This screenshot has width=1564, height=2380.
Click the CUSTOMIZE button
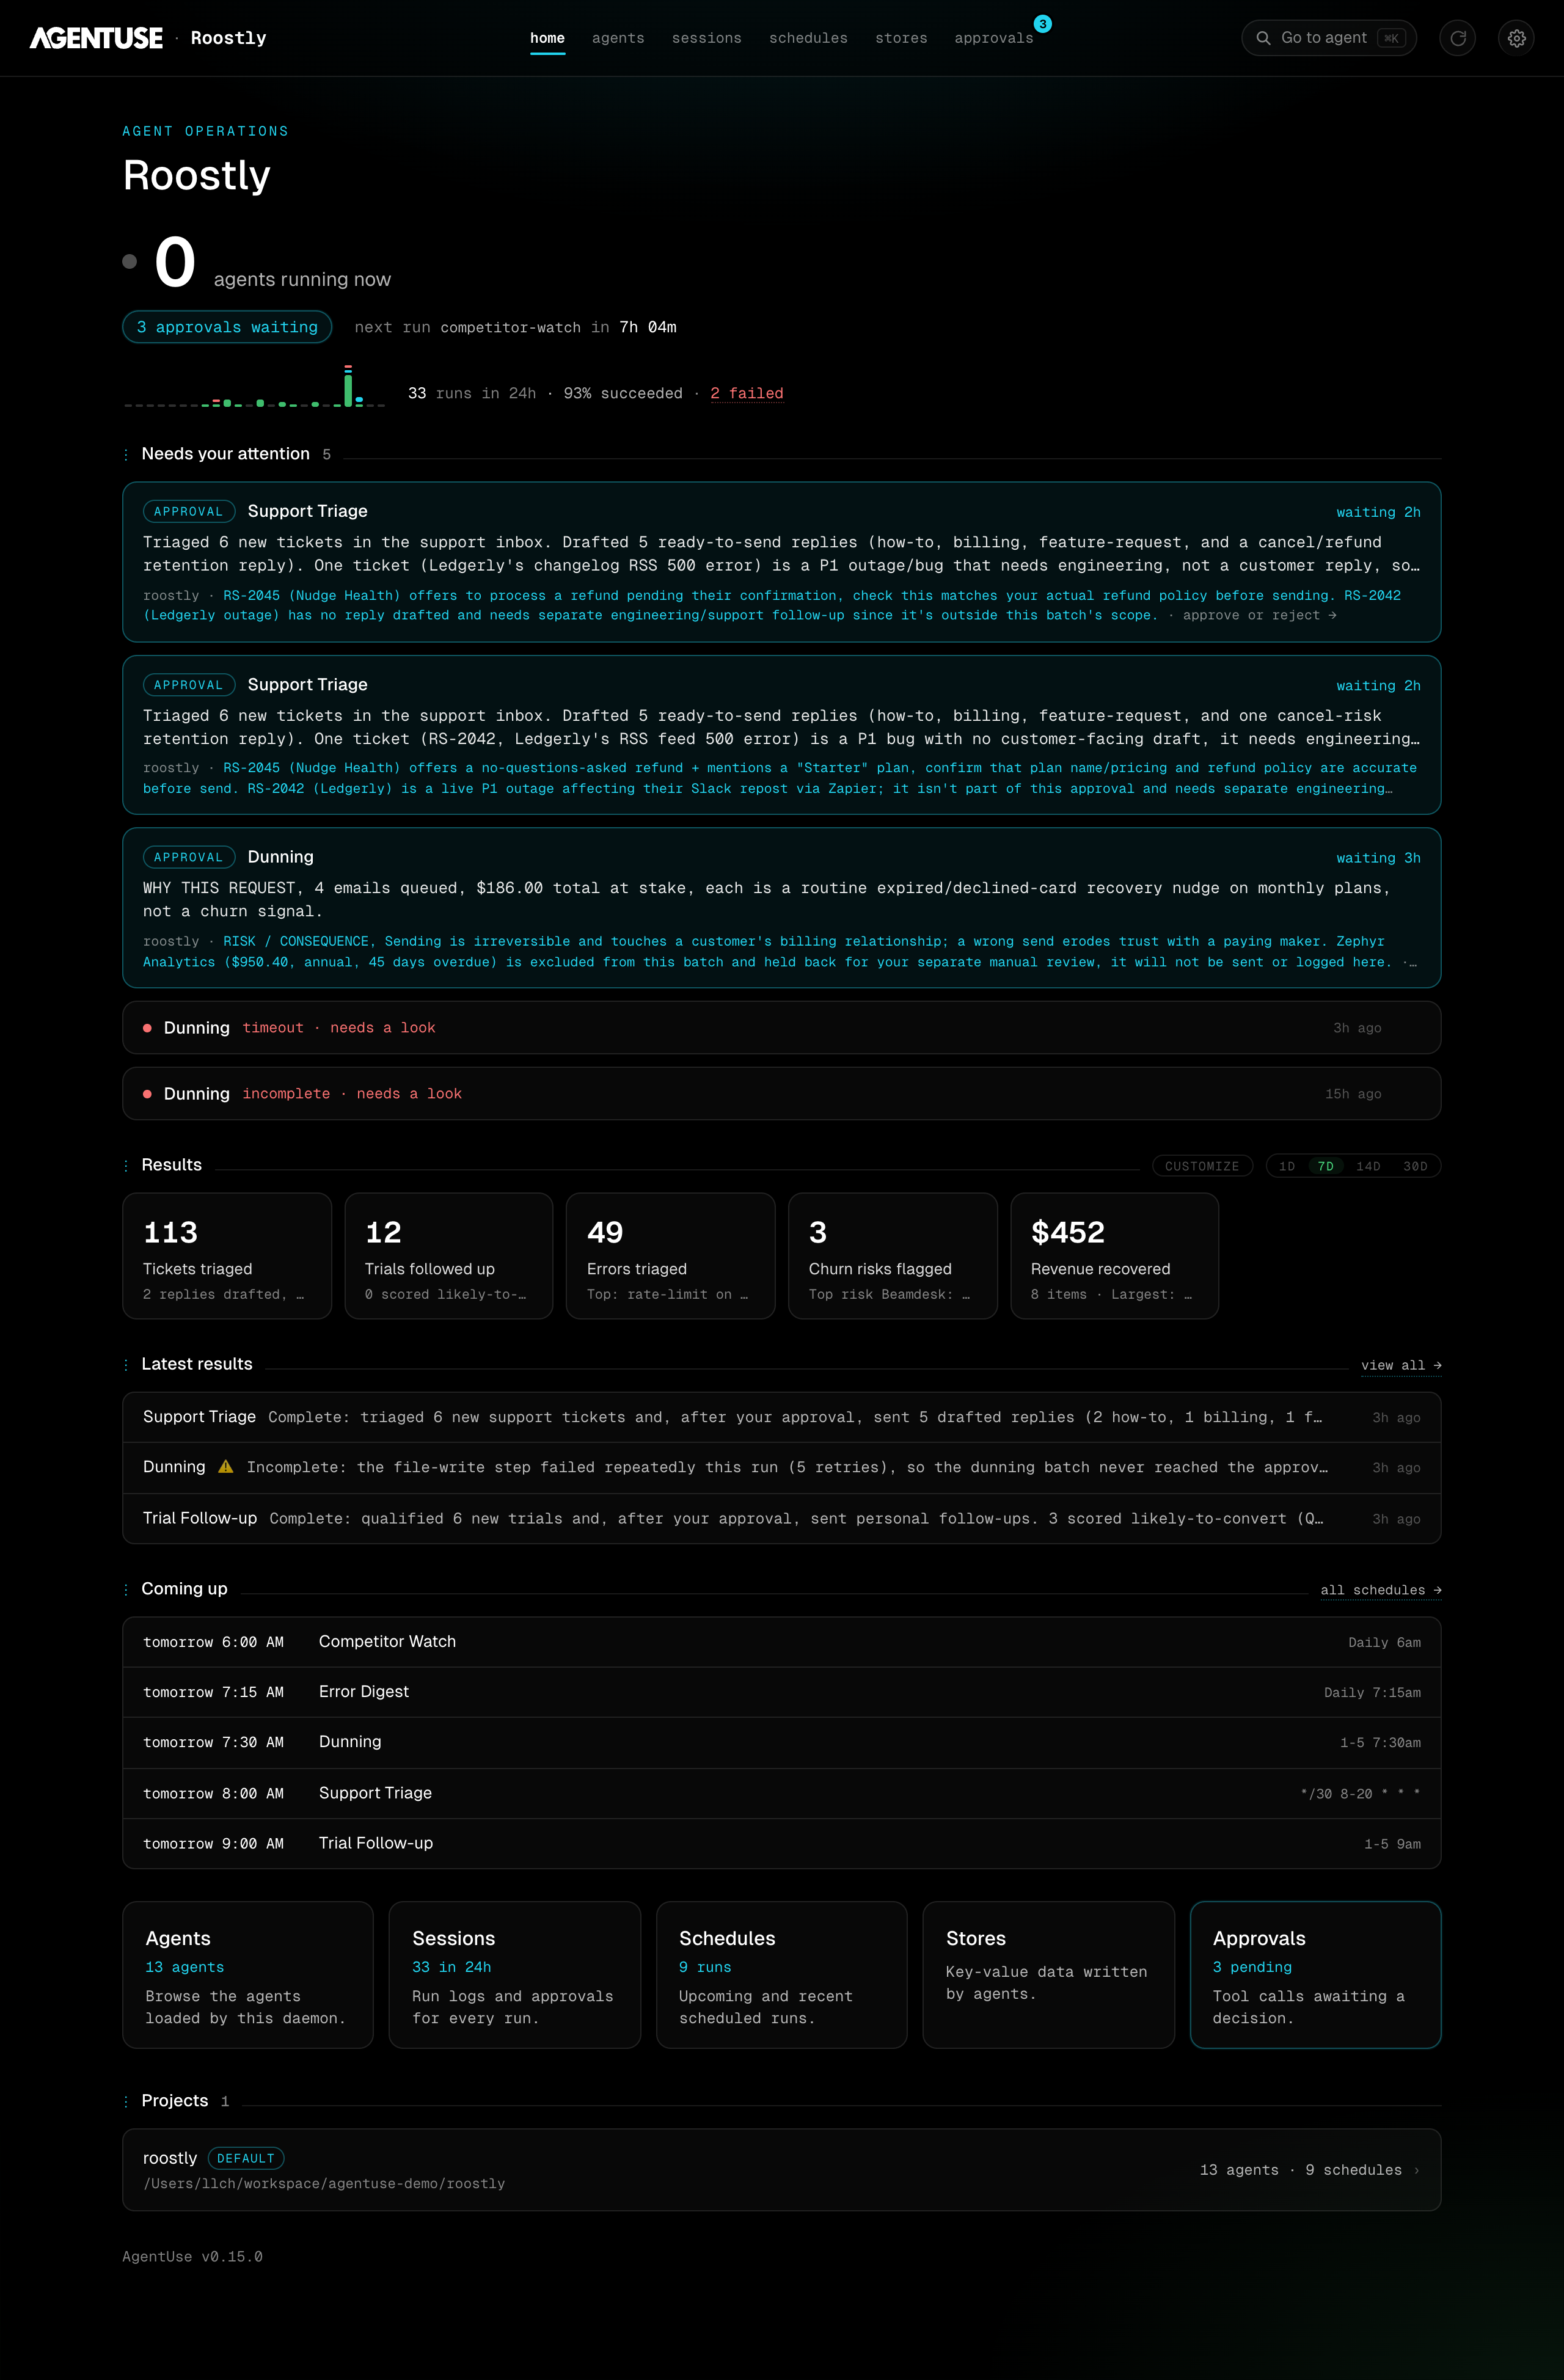(1202, 1166)
